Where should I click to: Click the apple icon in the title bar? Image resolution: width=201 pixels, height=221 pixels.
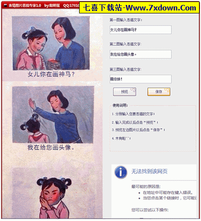5,5
